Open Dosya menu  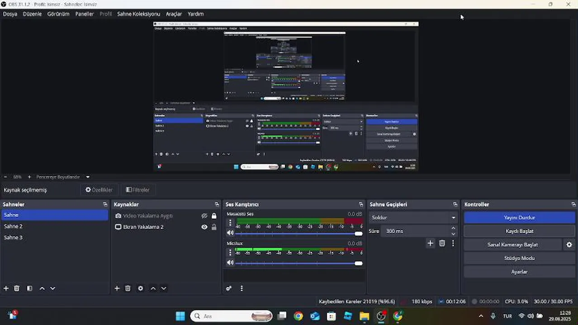tap(10, 14)
